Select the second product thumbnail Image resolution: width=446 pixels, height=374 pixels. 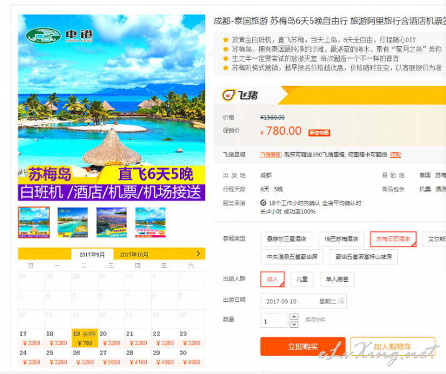pyautogui.click(x=72, y=223)
